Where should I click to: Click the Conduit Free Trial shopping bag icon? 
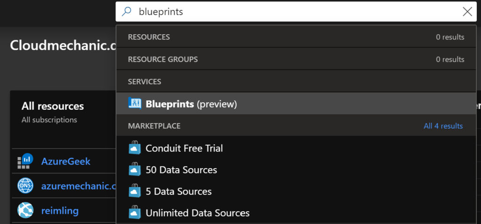[x=135, y=148]
